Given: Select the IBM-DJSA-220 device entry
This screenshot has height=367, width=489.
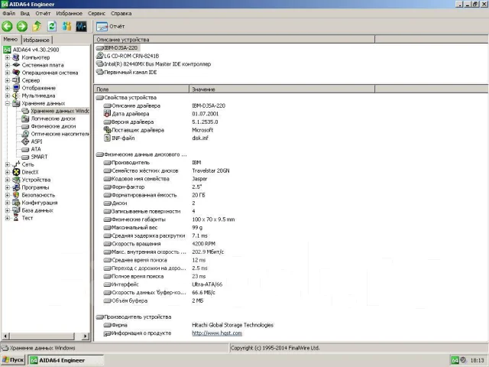Looking at the screenshot, I should pos(121,47).
